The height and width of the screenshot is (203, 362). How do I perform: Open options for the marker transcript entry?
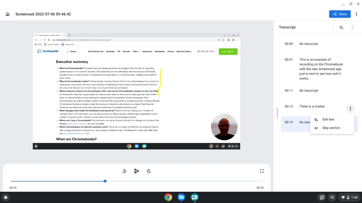(x=350, y=108)
